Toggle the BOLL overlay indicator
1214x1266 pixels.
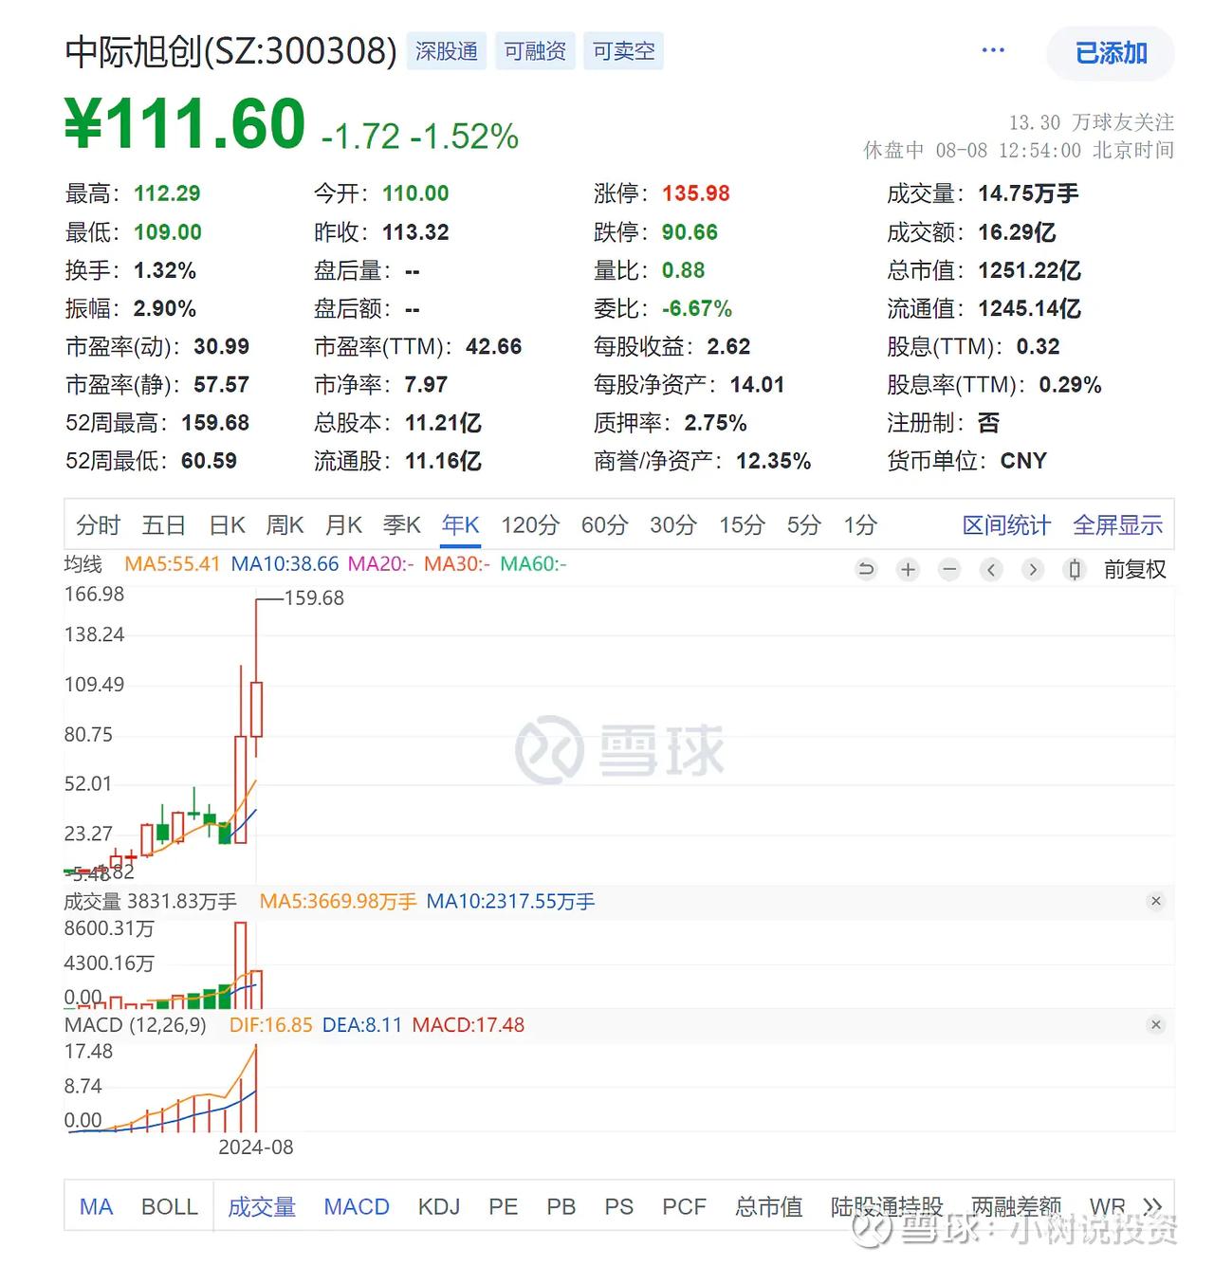170,1206
